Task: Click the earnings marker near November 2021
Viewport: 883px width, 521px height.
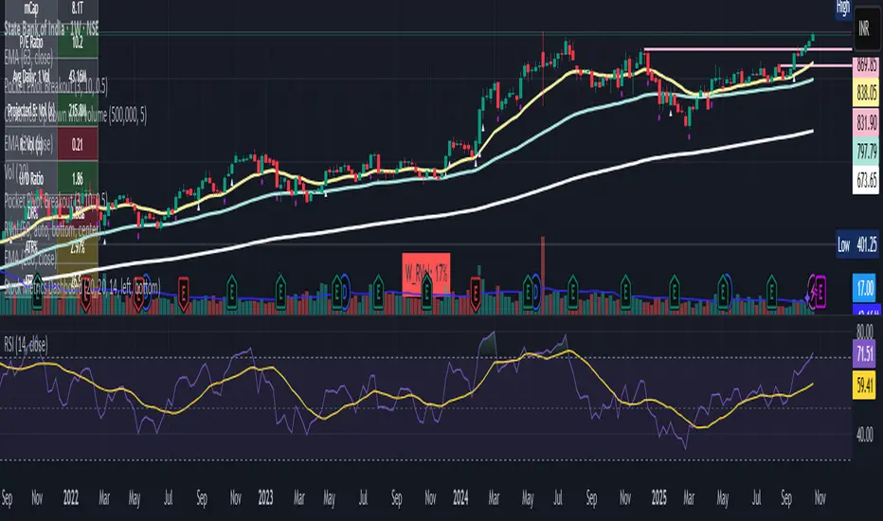Action: pos(37,292)
